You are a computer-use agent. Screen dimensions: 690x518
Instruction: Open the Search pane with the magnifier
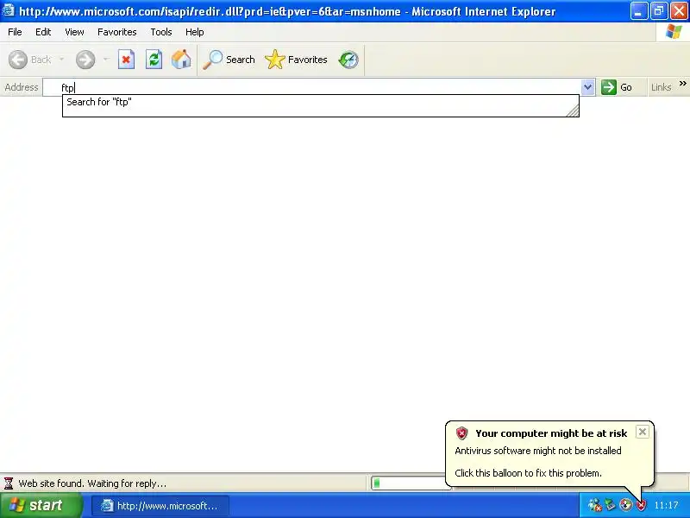click(x=229, y=60)
